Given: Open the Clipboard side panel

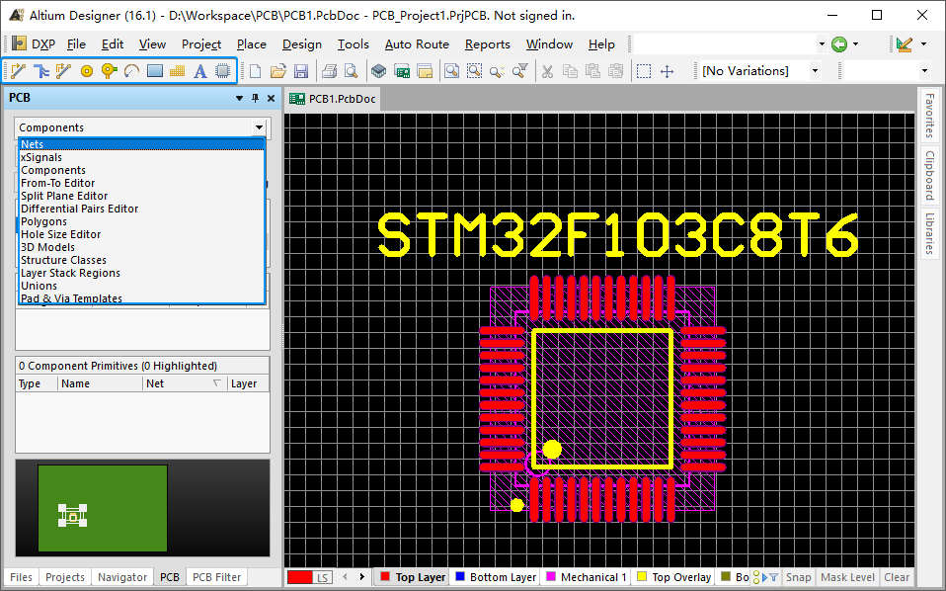Looking at the screenshot, I should coord(930,175).
